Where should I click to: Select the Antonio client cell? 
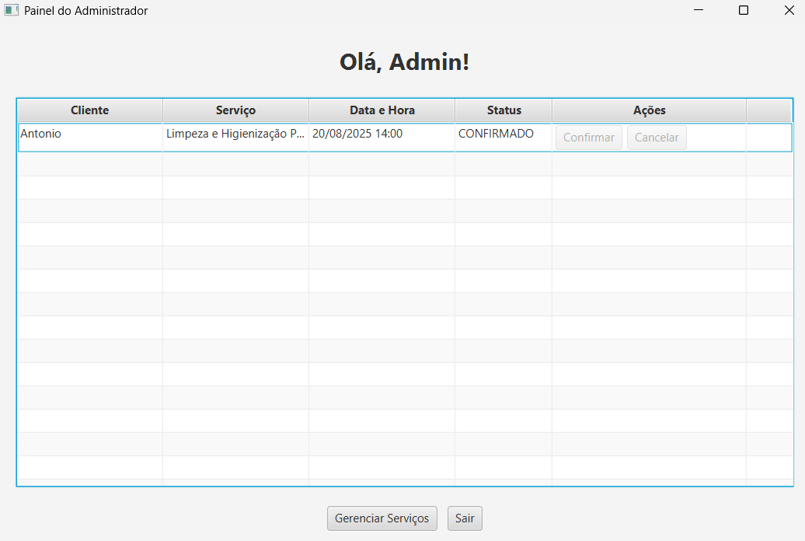(x=90, y=138)
